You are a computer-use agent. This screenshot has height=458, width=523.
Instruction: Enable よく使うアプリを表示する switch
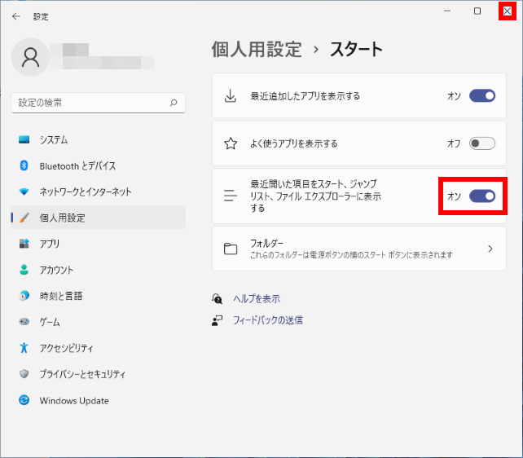(482, 143)
